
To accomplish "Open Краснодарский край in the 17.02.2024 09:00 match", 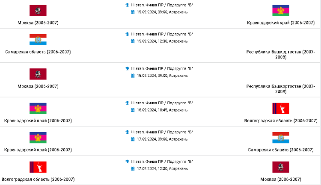I will point(38,150).
